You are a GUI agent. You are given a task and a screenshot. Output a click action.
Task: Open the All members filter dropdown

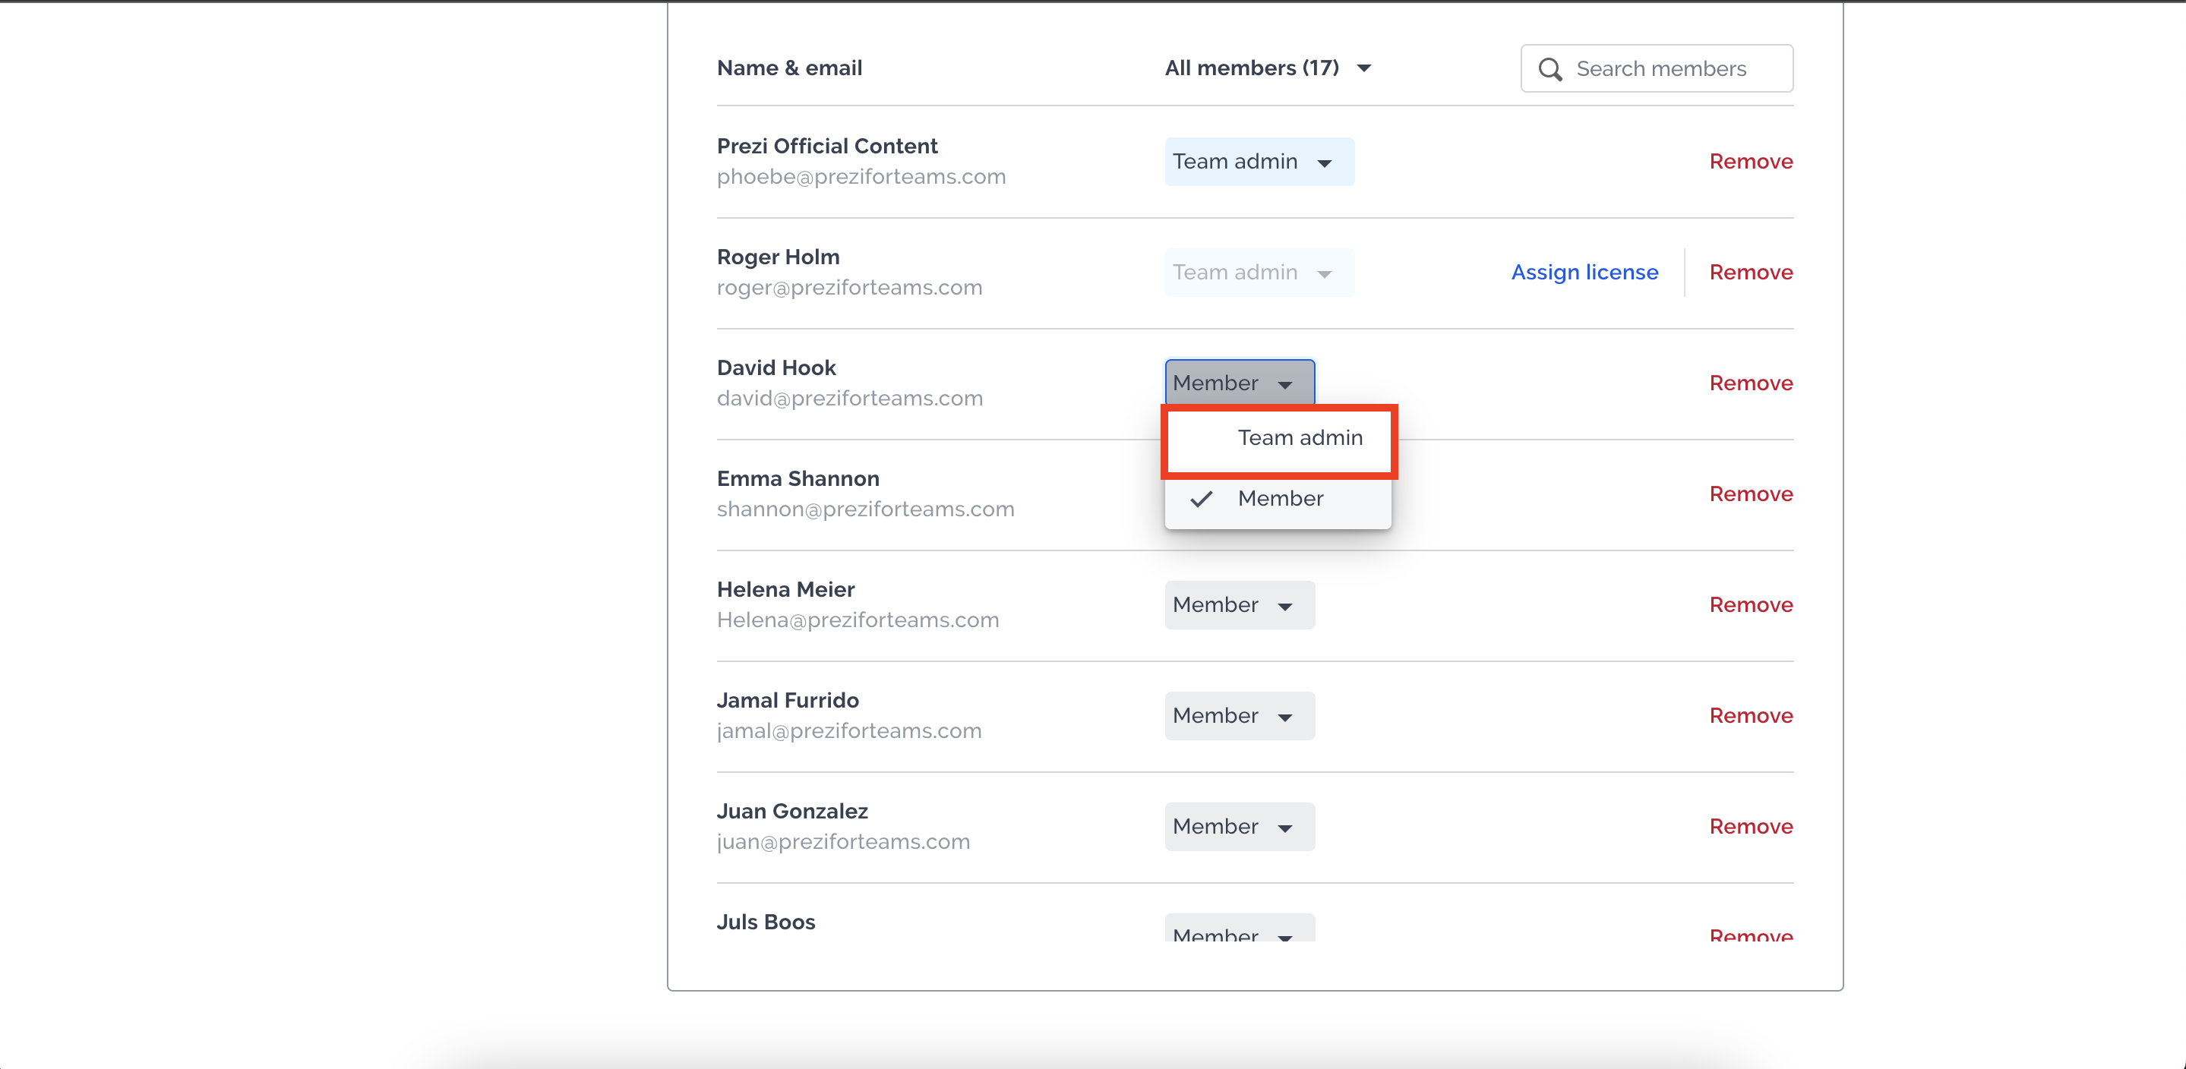coord(1268,68)
